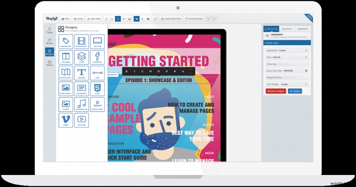Toggle the tags display button
This screenshot has width=356, height=187.
click(x=148, y=19)
